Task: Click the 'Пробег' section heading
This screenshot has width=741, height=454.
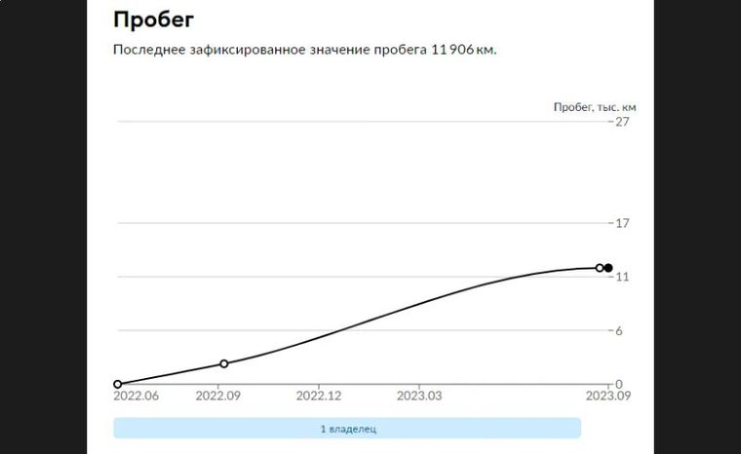Action: (154, 19)
